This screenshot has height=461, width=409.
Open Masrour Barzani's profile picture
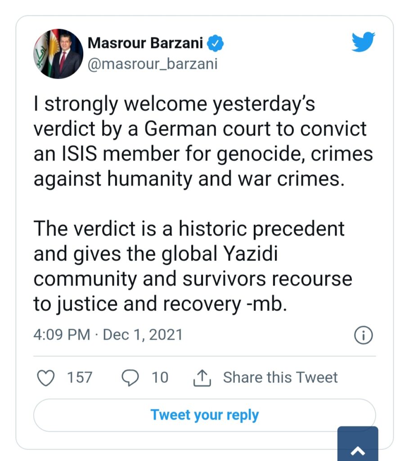(x=58, y=54)
